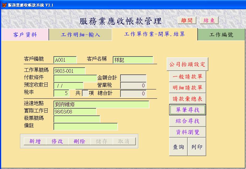Open 資料瀏覽 browse option
Viewport: 246px width, 169px height.
click(187, 132)
